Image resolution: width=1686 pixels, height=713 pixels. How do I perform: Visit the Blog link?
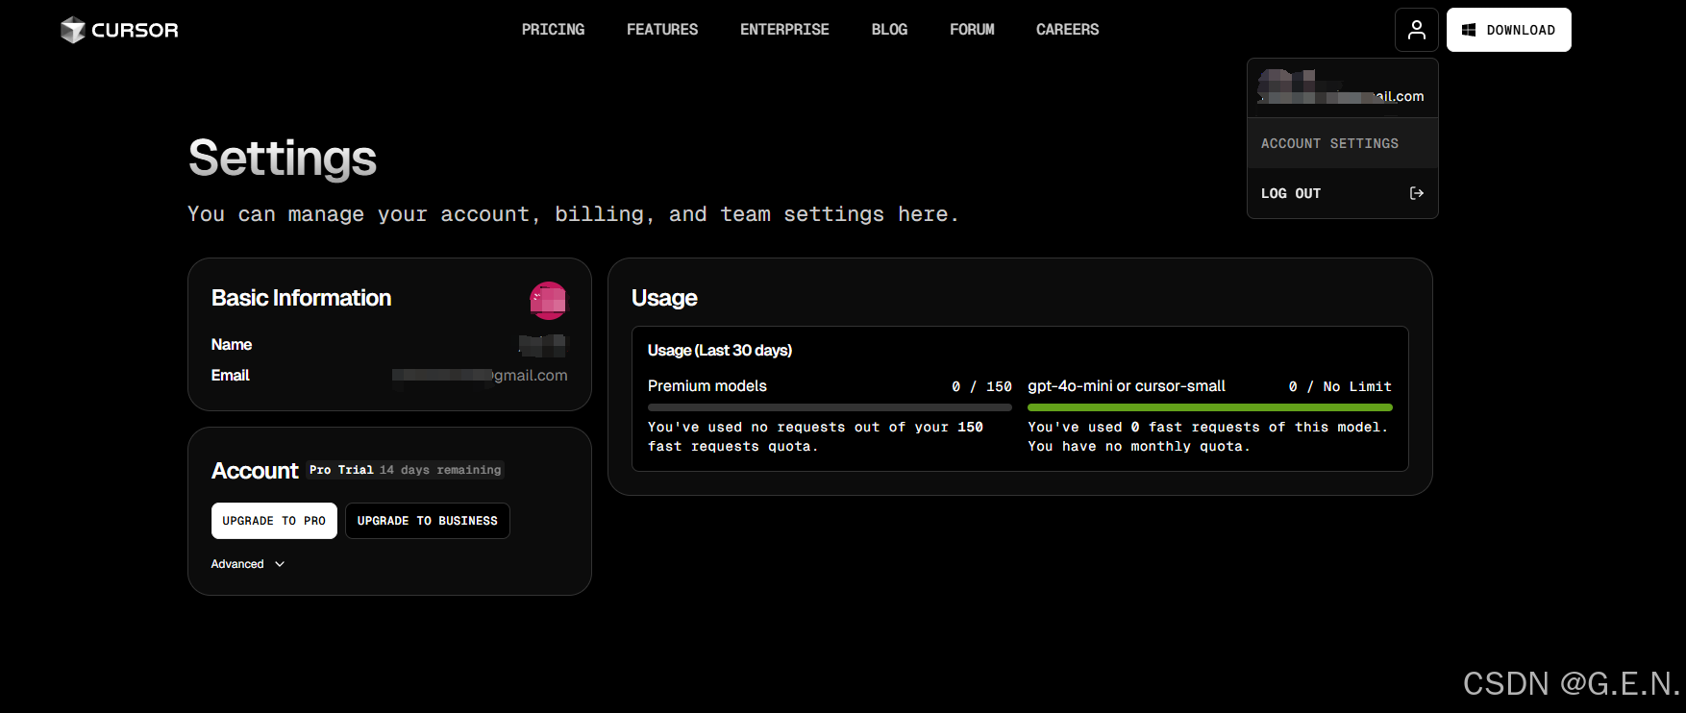[x=889, y=30]
